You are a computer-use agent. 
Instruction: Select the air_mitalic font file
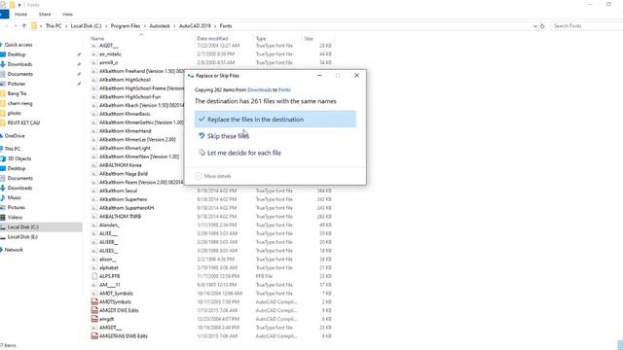pyautogui.click(x=110, y=54)
